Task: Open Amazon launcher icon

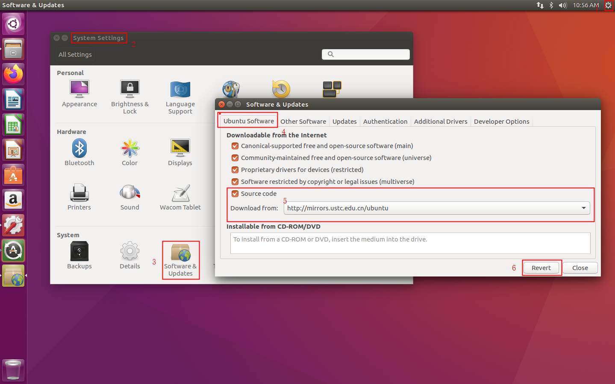Action: tap(13, 200)
